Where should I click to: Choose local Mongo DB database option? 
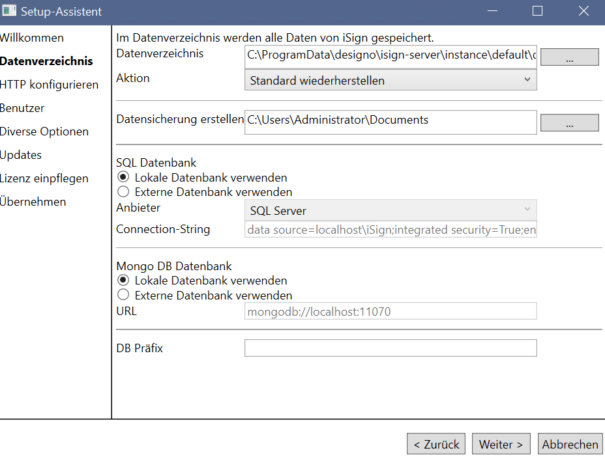(x=123, y=280)
